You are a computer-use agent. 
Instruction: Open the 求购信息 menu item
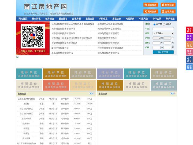tap(103, 19)
